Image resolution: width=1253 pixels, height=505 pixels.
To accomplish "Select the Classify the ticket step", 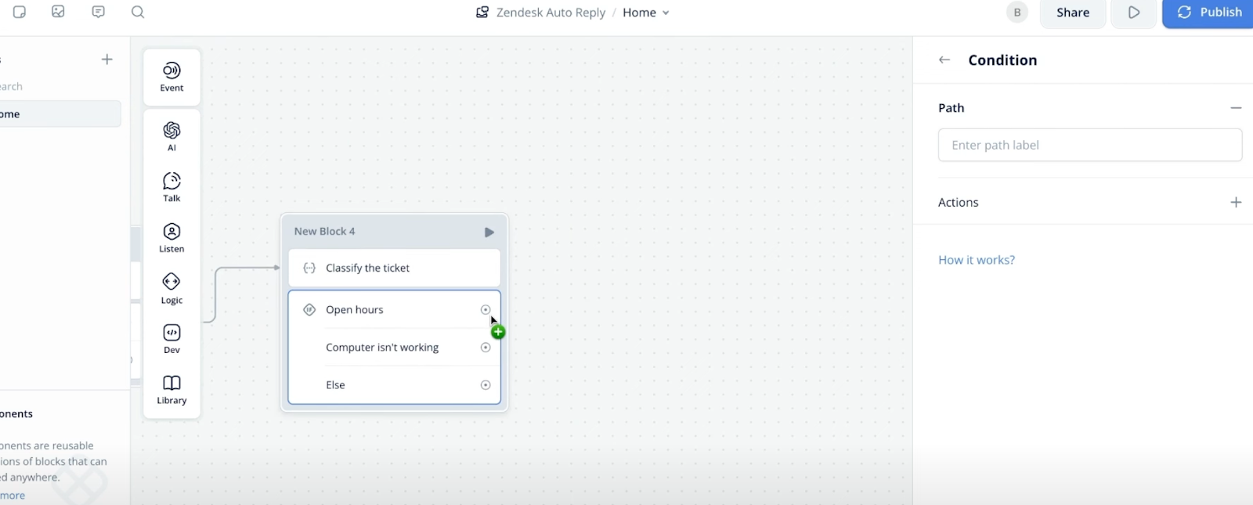I will [x=394, y=268].
